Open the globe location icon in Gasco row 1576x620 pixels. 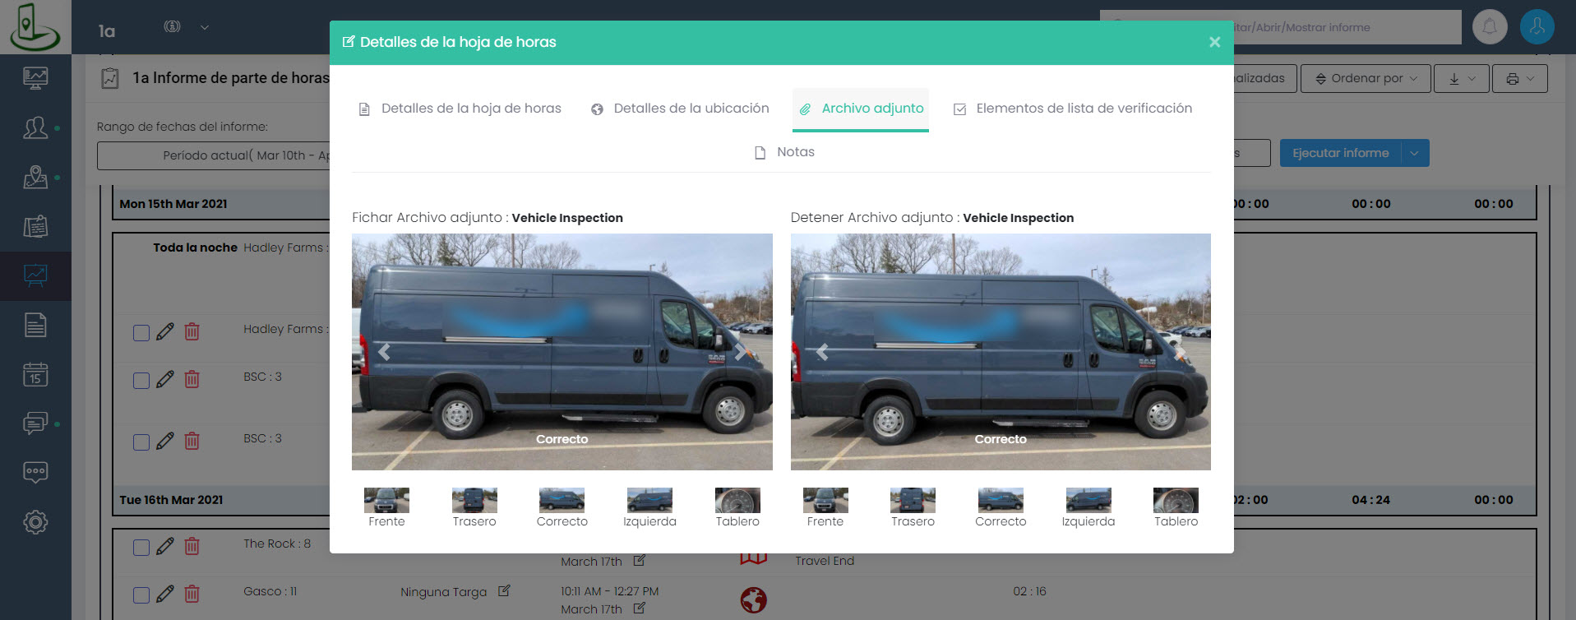[753, 600]
